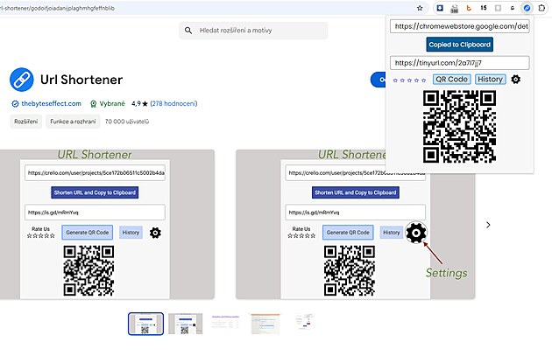The height and width of the screenshot is (356, 552).
Task: Click the long URL field in popup
Action: coord(460,26)
